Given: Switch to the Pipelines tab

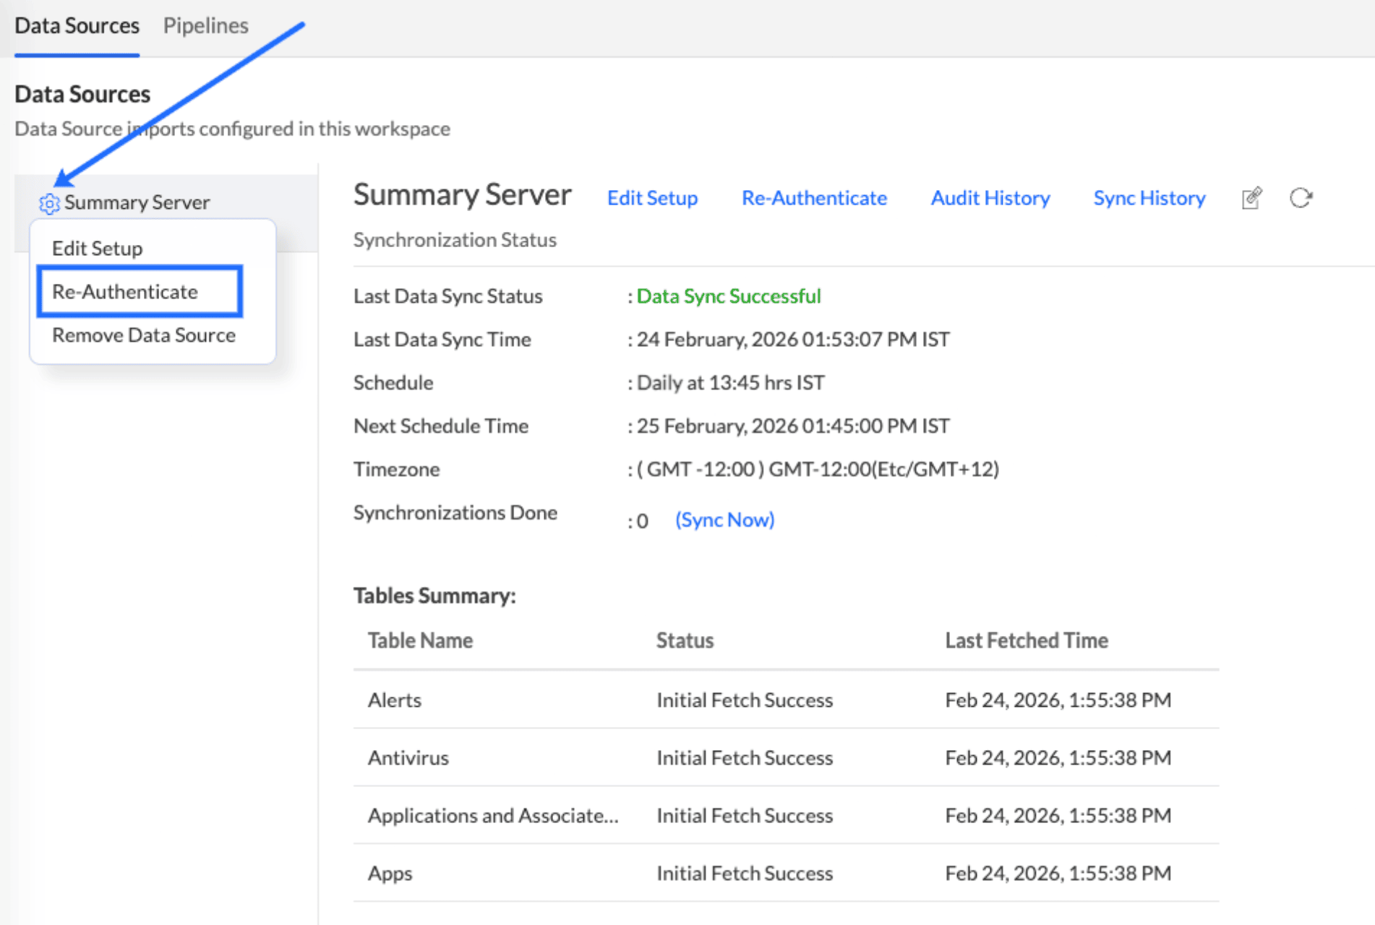Looking at the screenshot, I should point(206,26).
